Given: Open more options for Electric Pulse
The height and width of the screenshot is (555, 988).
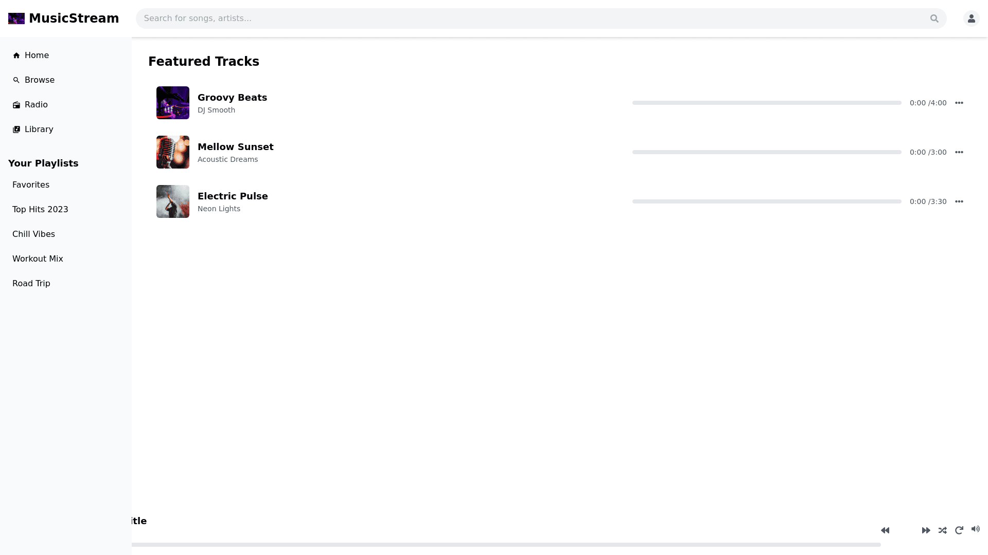Looking at the screenshot, I should [x=959, y=201].
